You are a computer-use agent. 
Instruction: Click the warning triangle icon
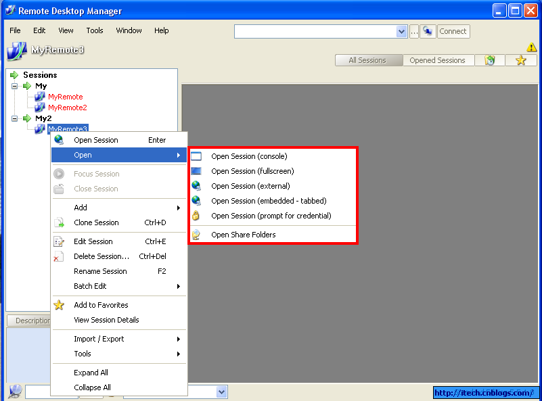(531, 47)
